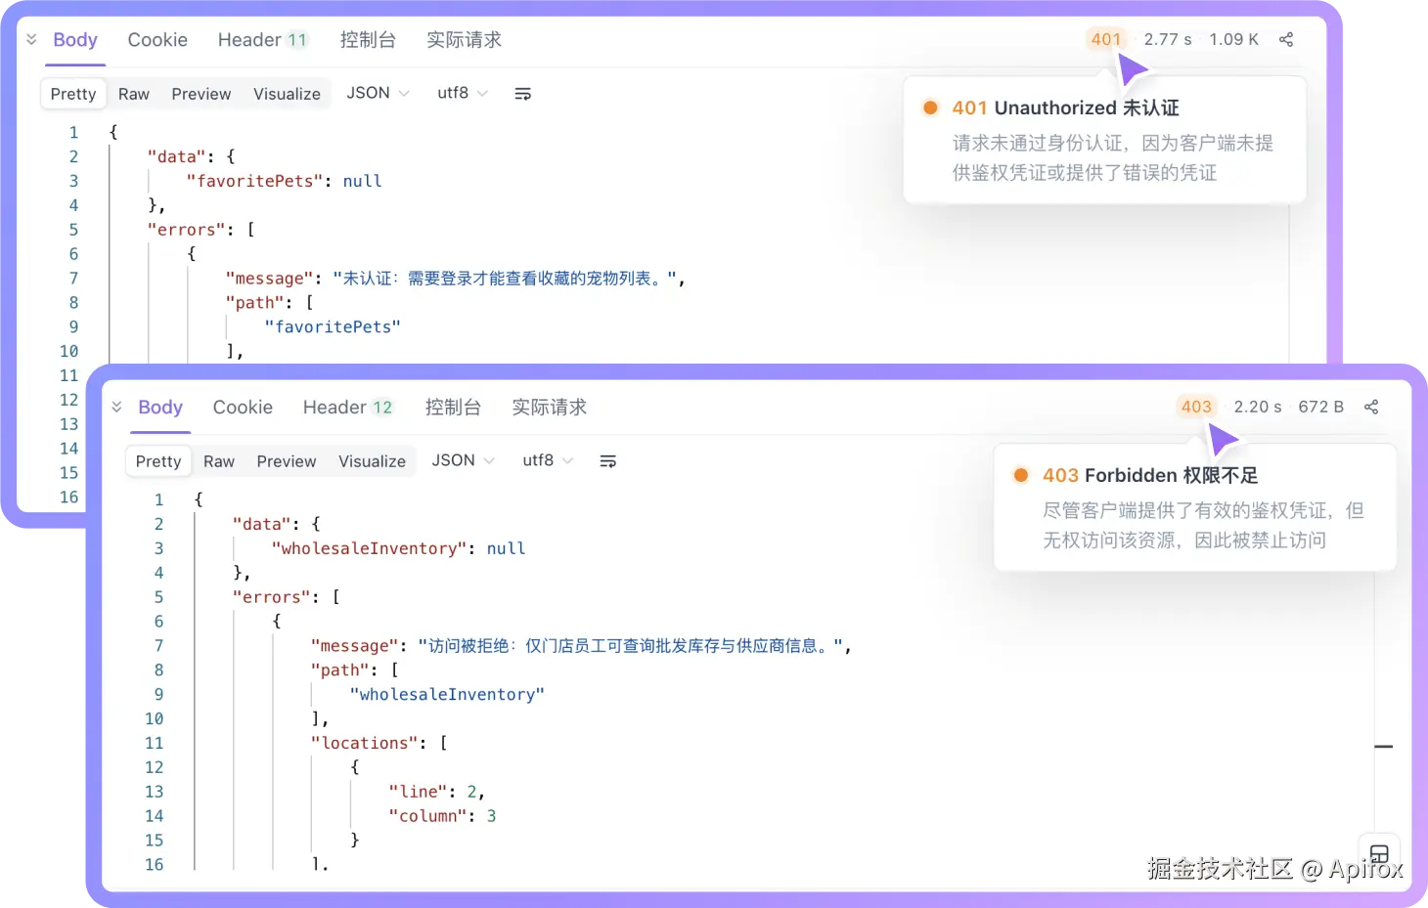Switch to Body tab in 401 panel

(x=75, y=40)
